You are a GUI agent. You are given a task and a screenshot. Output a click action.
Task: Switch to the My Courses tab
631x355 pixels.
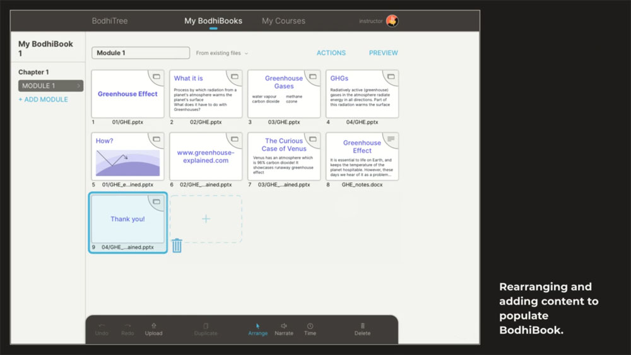coord(283,21)
